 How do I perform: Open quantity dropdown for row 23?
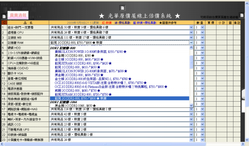tap(202, 140)
